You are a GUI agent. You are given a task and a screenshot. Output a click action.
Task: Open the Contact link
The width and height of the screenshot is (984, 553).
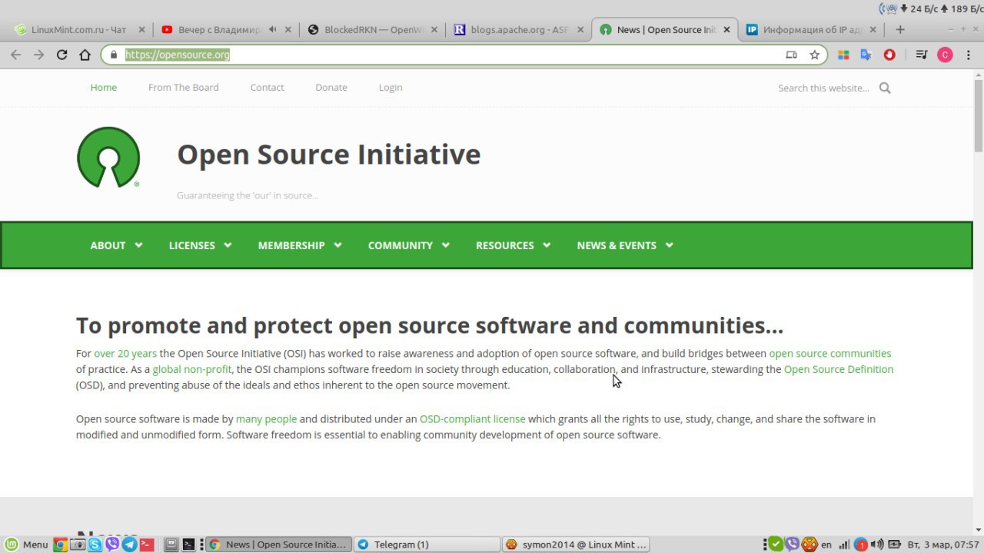(x=267, y=88)
